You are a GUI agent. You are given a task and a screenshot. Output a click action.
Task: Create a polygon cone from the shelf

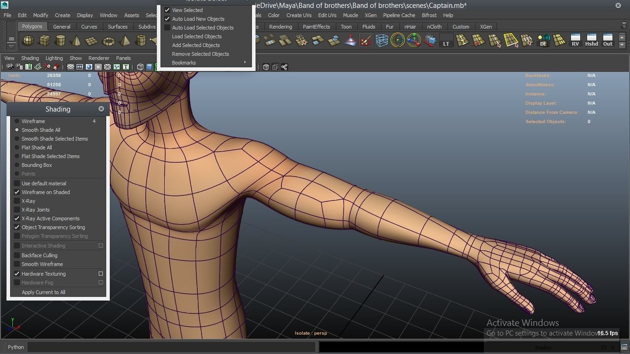[76, 41]
